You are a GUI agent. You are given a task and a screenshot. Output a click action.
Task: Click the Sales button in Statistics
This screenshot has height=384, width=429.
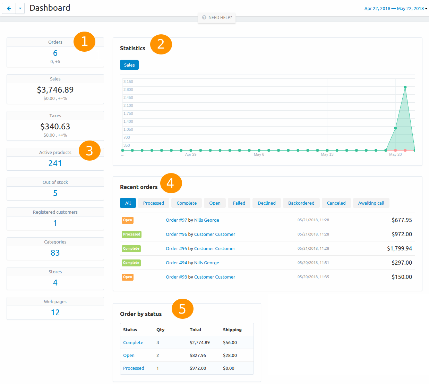[x=129, y=65]
